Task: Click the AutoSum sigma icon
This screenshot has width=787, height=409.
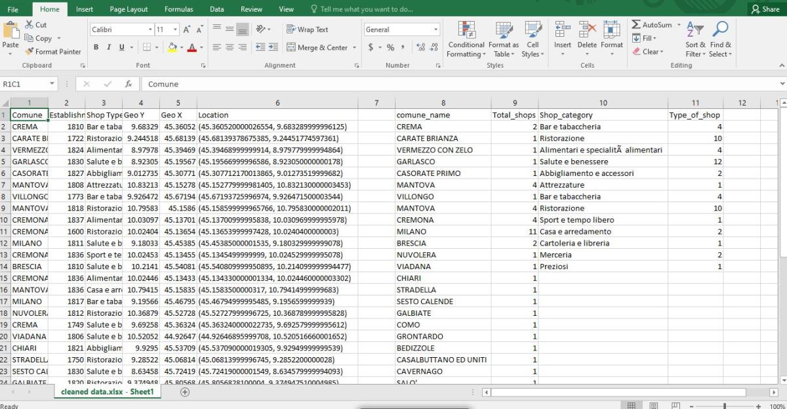Action: pyautogui.click(x=636, y=25)
